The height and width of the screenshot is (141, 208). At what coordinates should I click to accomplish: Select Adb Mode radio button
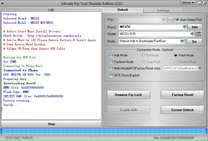(111, 55)
